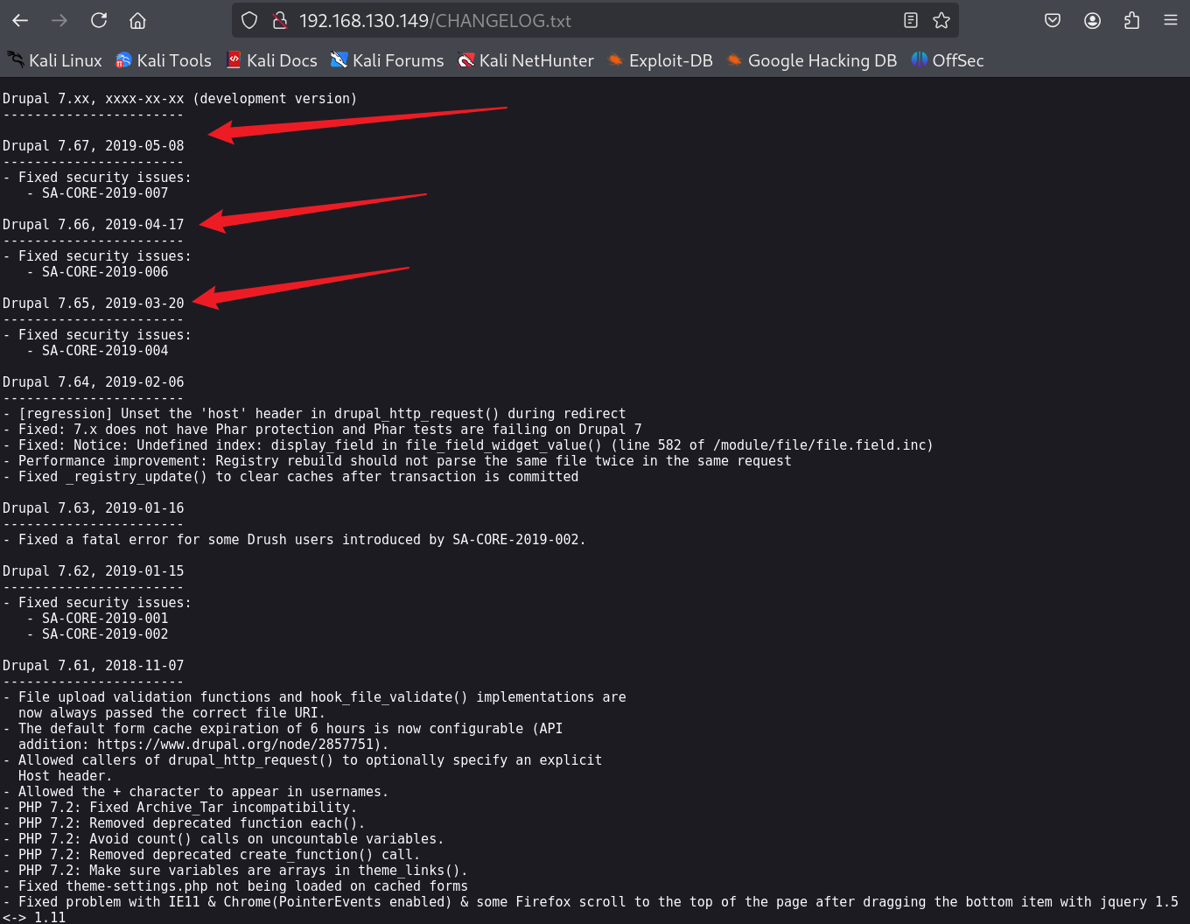Open the Kali Tools bookmark
The image size is (1190, 924).
pos(164,60)
